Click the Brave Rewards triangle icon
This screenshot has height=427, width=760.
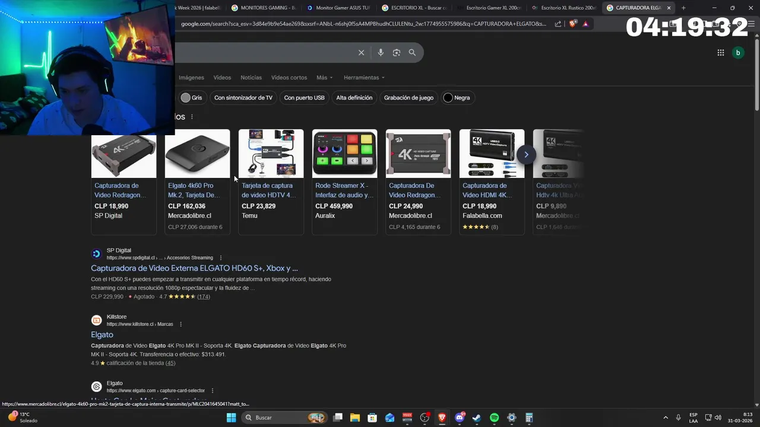[585, 24]
